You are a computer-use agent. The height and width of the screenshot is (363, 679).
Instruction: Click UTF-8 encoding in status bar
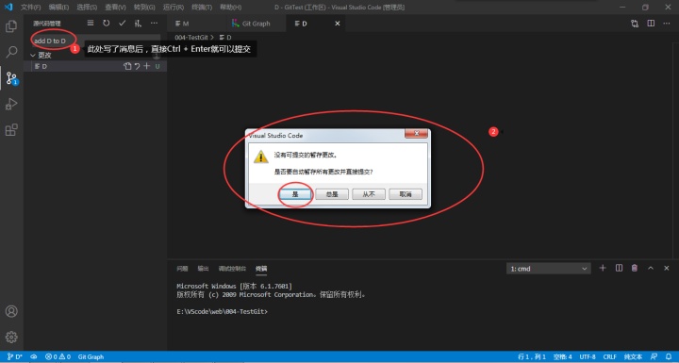pyautogui.click(x=588, y=357)
